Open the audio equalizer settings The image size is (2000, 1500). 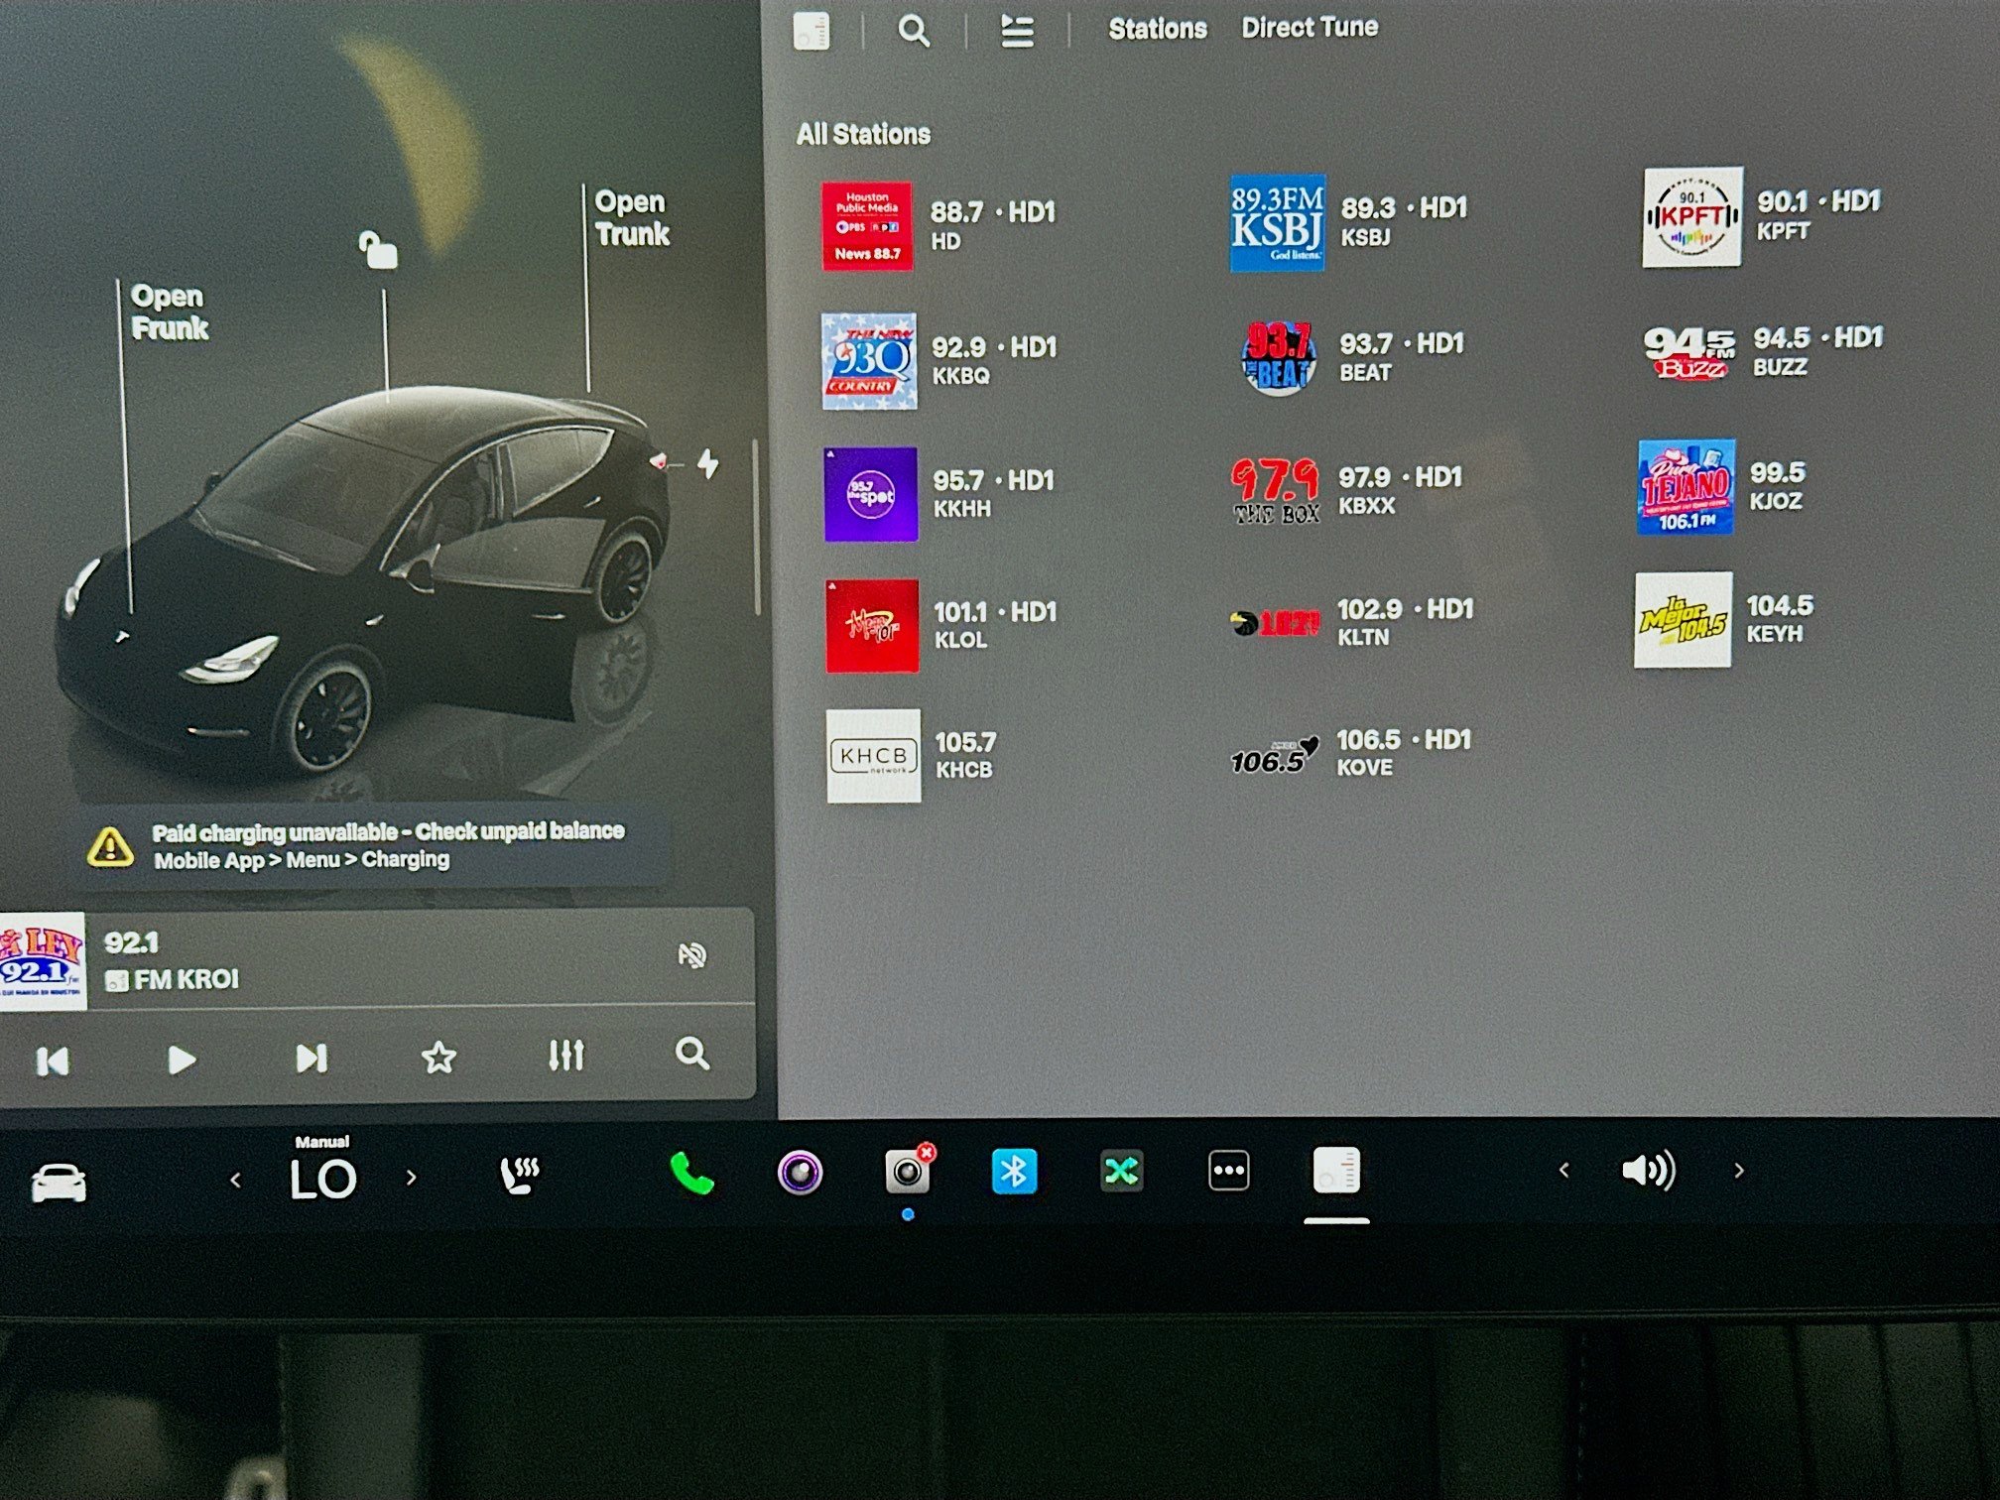pos(566,1055)
